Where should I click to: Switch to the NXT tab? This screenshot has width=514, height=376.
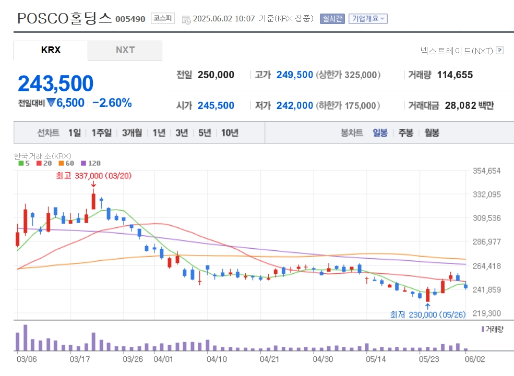point(125,50)
